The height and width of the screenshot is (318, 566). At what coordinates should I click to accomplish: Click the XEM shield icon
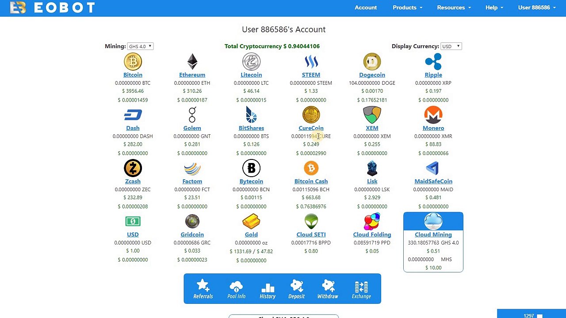point(372,115)
